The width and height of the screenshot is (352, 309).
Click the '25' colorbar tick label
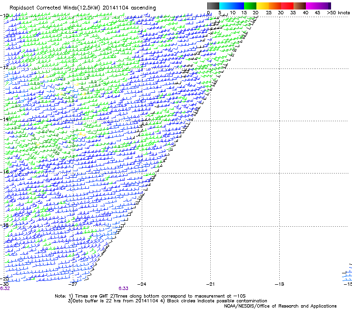(269, 13)
